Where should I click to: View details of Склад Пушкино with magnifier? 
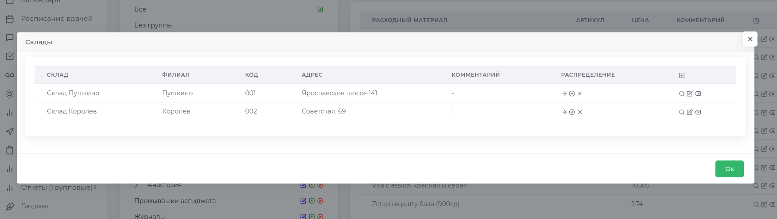tap(682, 94)
